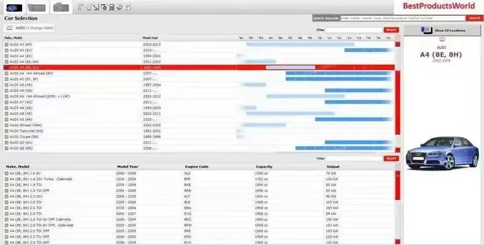Viewport: 484px width, 245px height.
Task: Click the row icon beside AUDI A5 (8T, 8F)
Action: coord(7,79)
